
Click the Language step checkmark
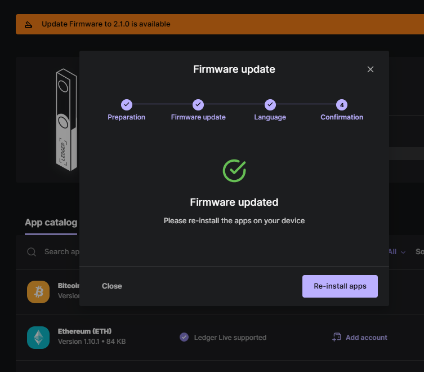(270, 104)
